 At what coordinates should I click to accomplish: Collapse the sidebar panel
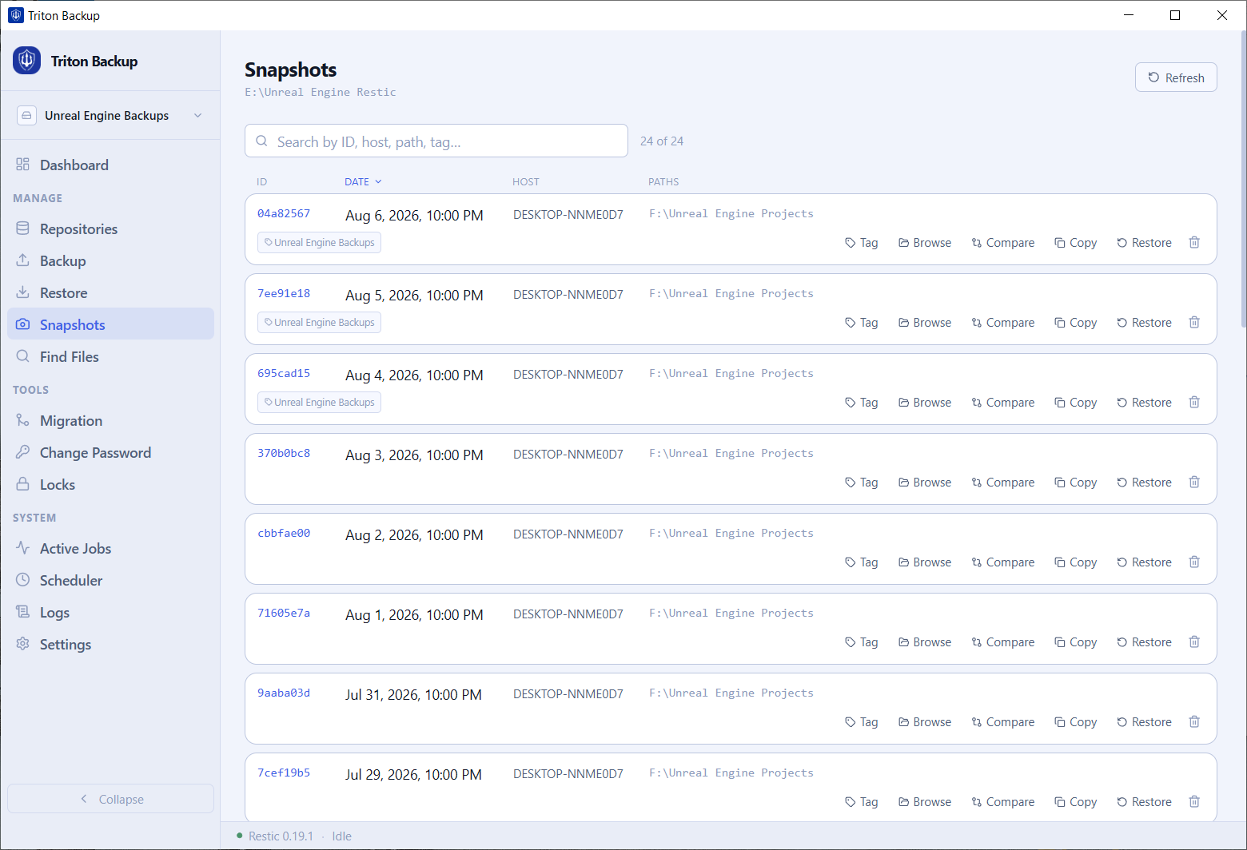point(111,799)
